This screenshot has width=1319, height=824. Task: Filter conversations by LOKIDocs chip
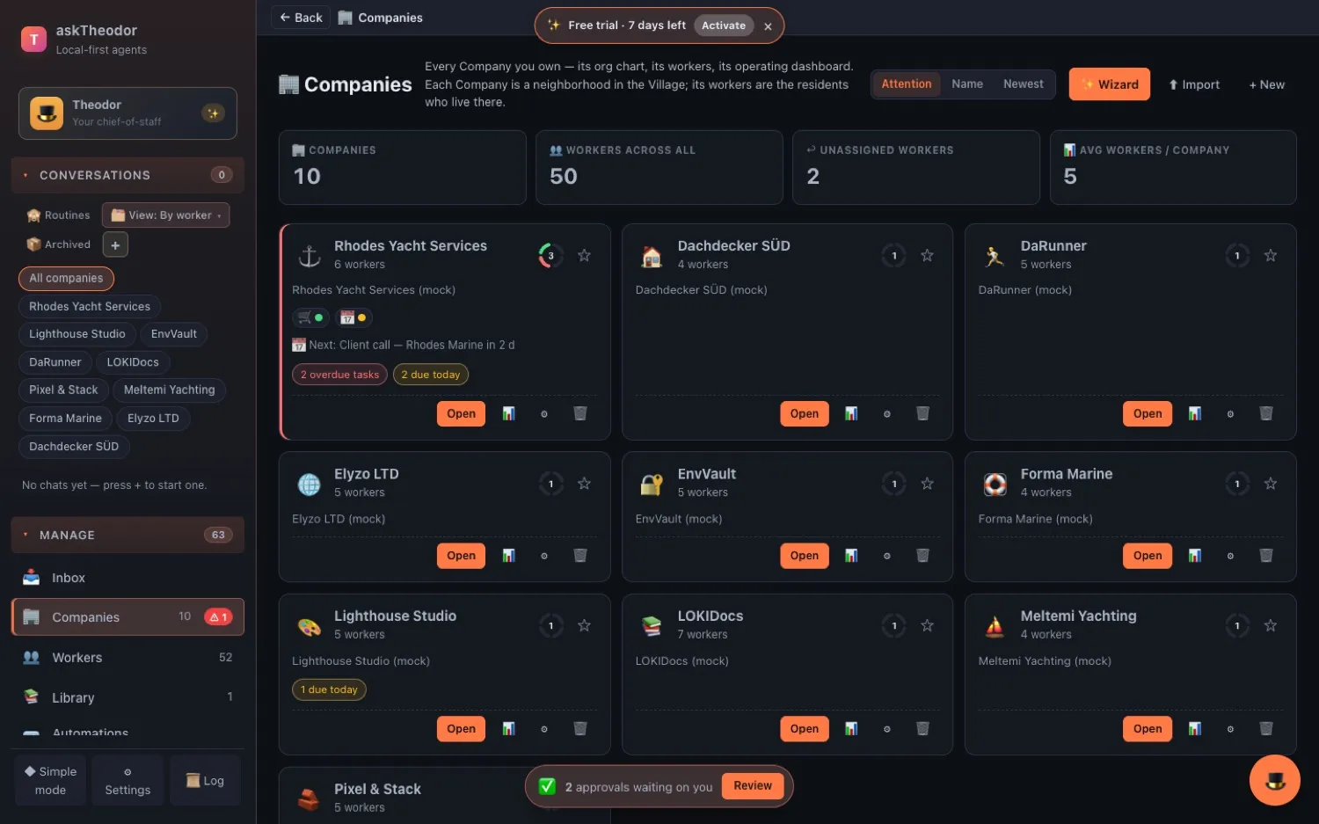[133, 362]
